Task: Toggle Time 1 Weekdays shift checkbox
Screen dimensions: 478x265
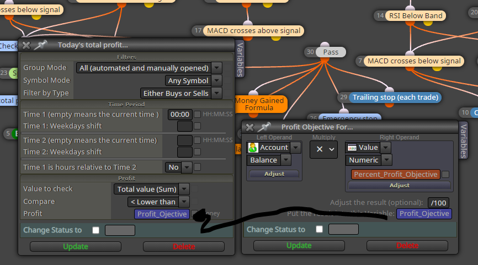Action: click(197, 126)
